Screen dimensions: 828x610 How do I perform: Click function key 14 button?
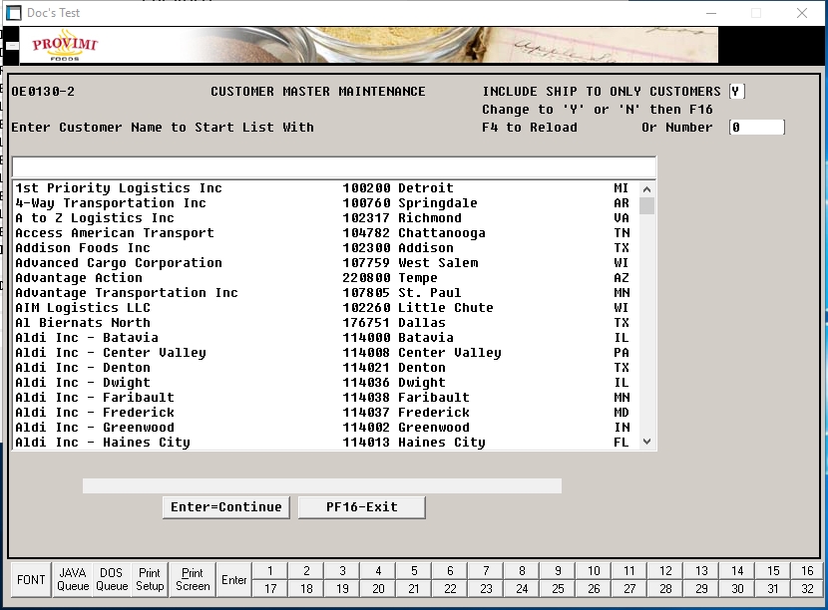pyautogui.click(x=737, y=571)
